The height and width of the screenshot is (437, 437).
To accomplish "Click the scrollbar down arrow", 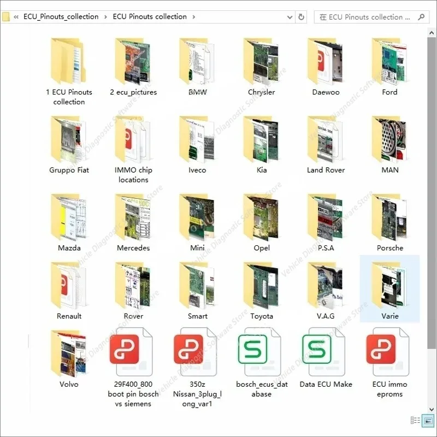I will point(432,409).
